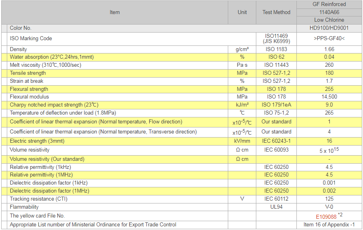The width and height of the screenshot is (363, 230).
Task: Select the GF Reinforced header cell
Action: pos(329,4)
